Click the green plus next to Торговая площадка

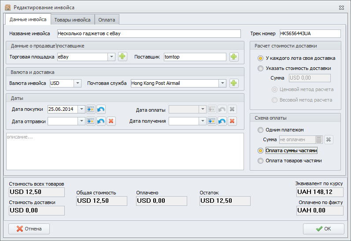click(122, 57)
